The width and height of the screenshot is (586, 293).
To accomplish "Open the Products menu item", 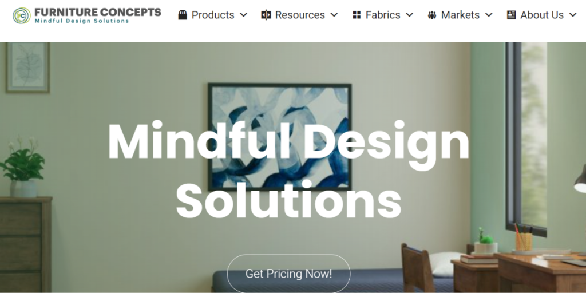I will point(213,15).
